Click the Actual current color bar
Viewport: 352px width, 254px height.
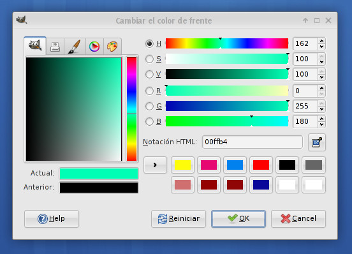[x=99, y=174]
